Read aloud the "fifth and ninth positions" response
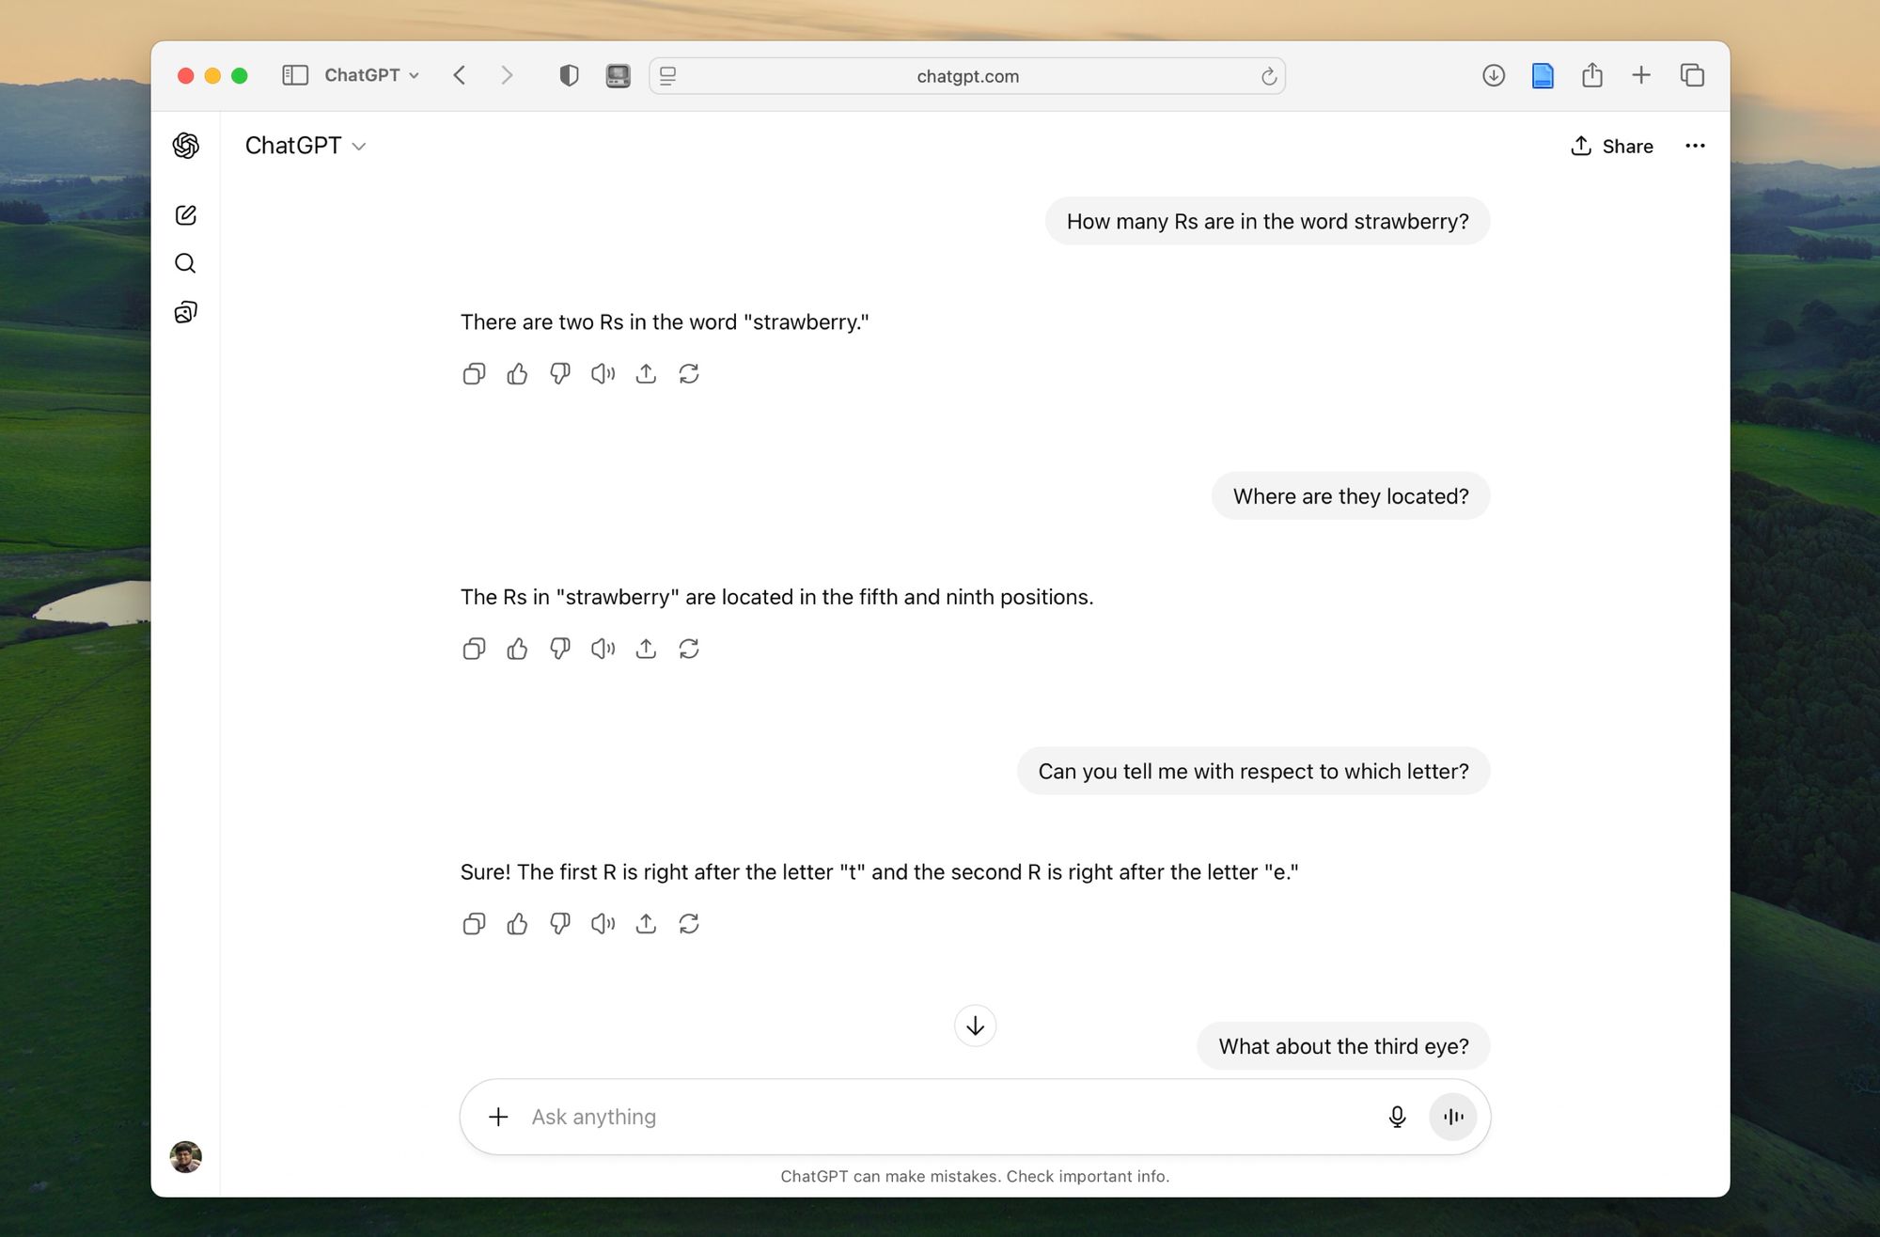This screenshot has height=1237, width=1880. (603, 649)
